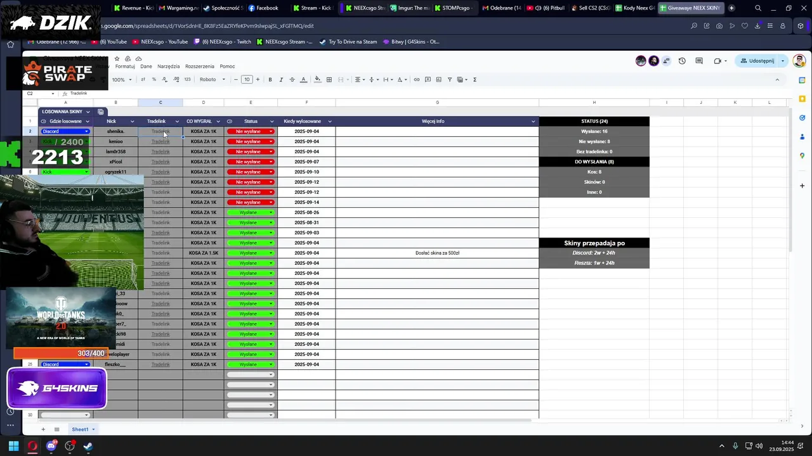Open a new browser tab

tap(731, 8)
